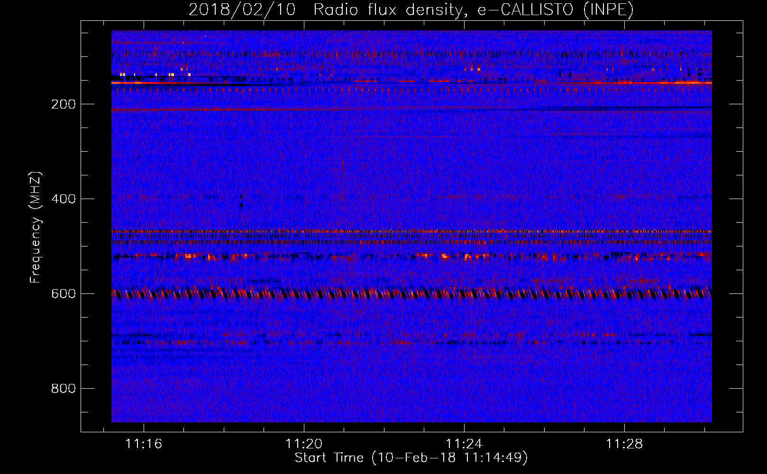Click the 'Frequency (MHZ)' axis label
Screen dimensions: 767x474
click(36, 228)
